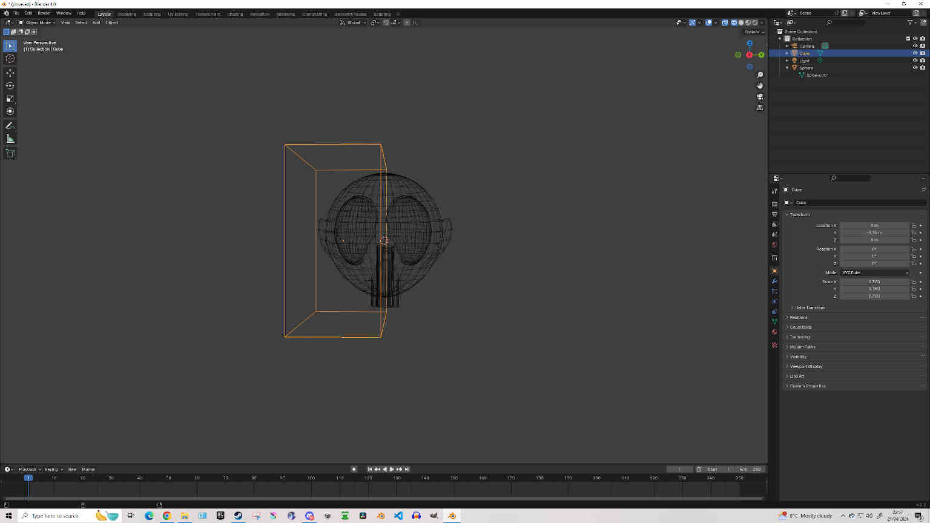Open the Edit menu
This screenshot has height=523, width=930.
(28, 13)
